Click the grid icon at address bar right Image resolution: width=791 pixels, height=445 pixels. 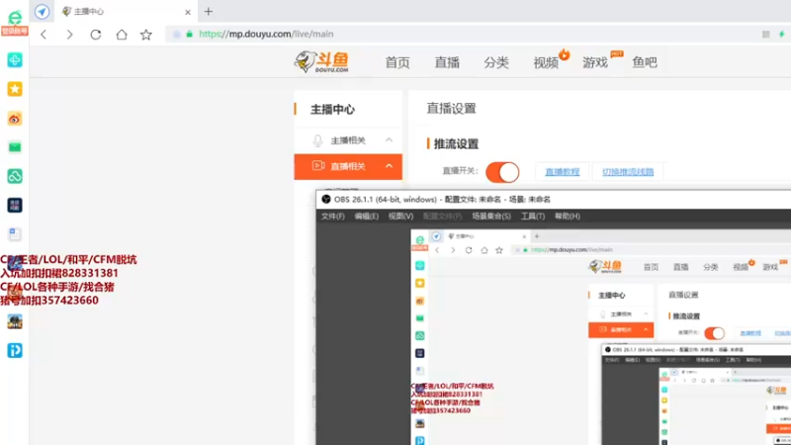point(765,35)
